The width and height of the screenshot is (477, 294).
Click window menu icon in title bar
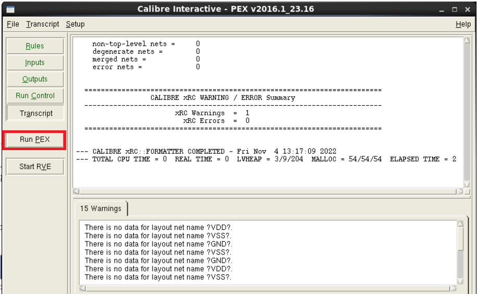pos(10,9)
